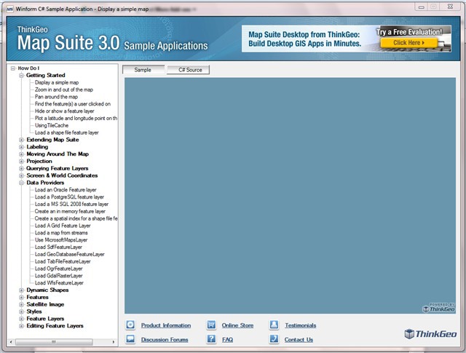Image resolution: width=466 pixels, height=353 pixels.
Task: Open the Online Store link
Action: pos(237,325)
